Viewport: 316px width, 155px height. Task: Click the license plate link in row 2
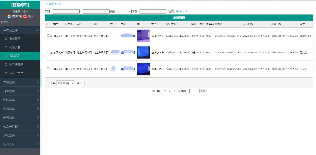point(128,53)
